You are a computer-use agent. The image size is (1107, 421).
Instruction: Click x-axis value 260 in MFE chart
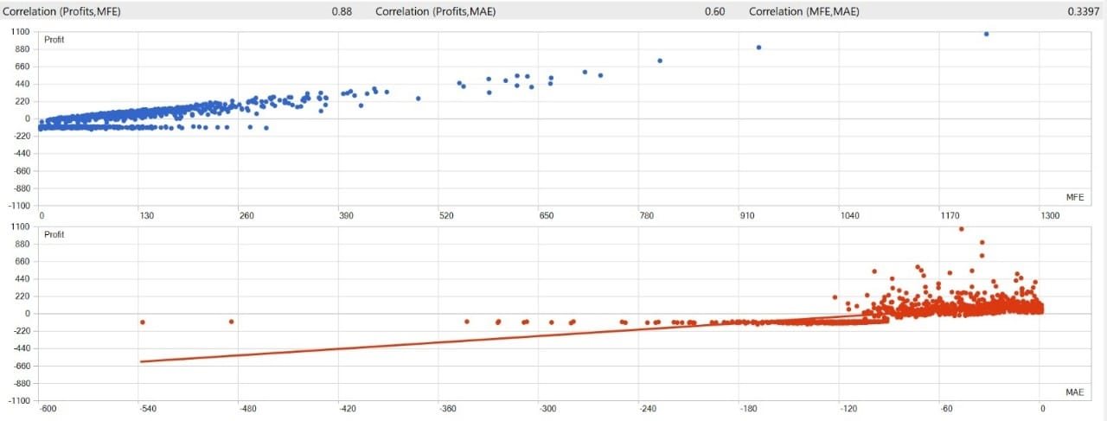point(246,214)
